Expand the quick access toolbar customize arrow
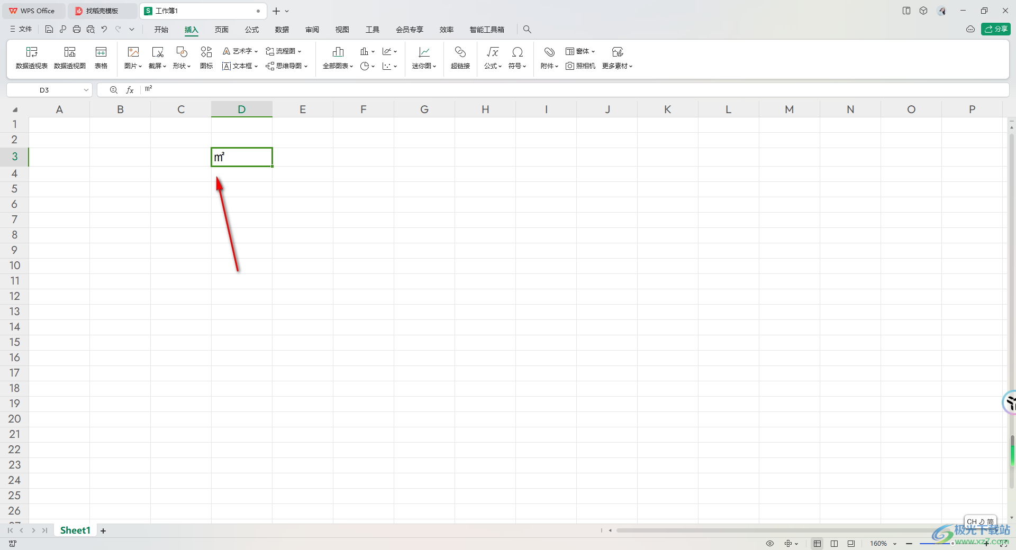The image size is (1016, 550). (x=132, y=30)
